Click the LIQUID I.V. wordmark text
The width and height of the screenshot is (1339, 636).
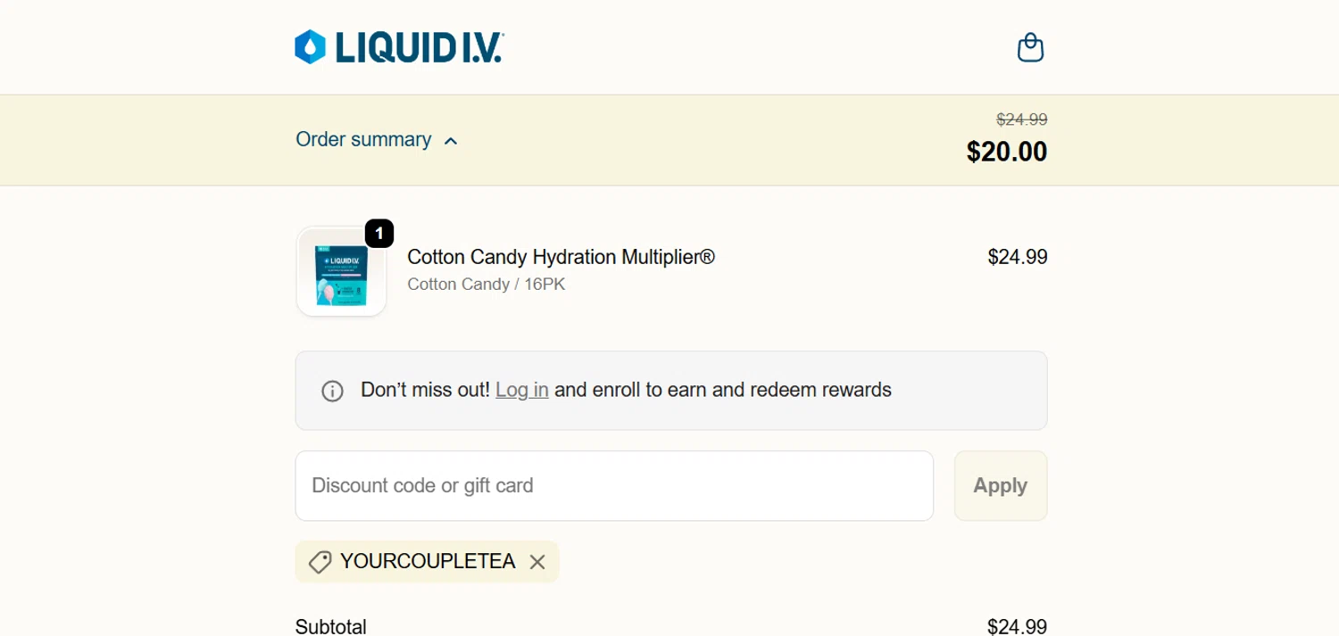pos(419,47)
